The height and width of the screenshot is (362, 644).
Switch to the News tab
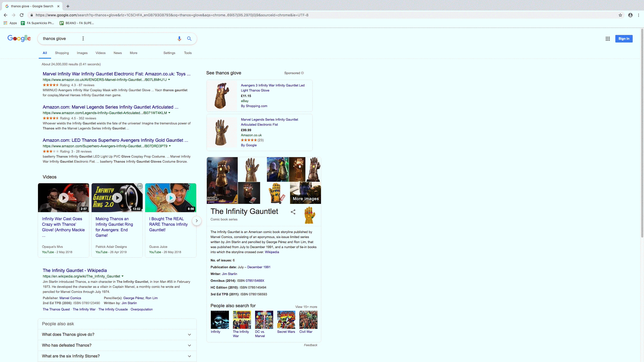(118, 53)
